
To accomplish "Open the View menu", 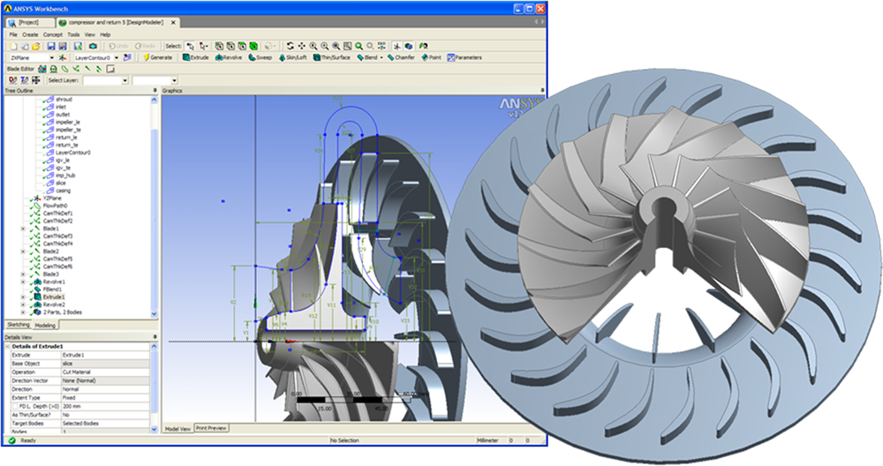I will pos(89,34).
